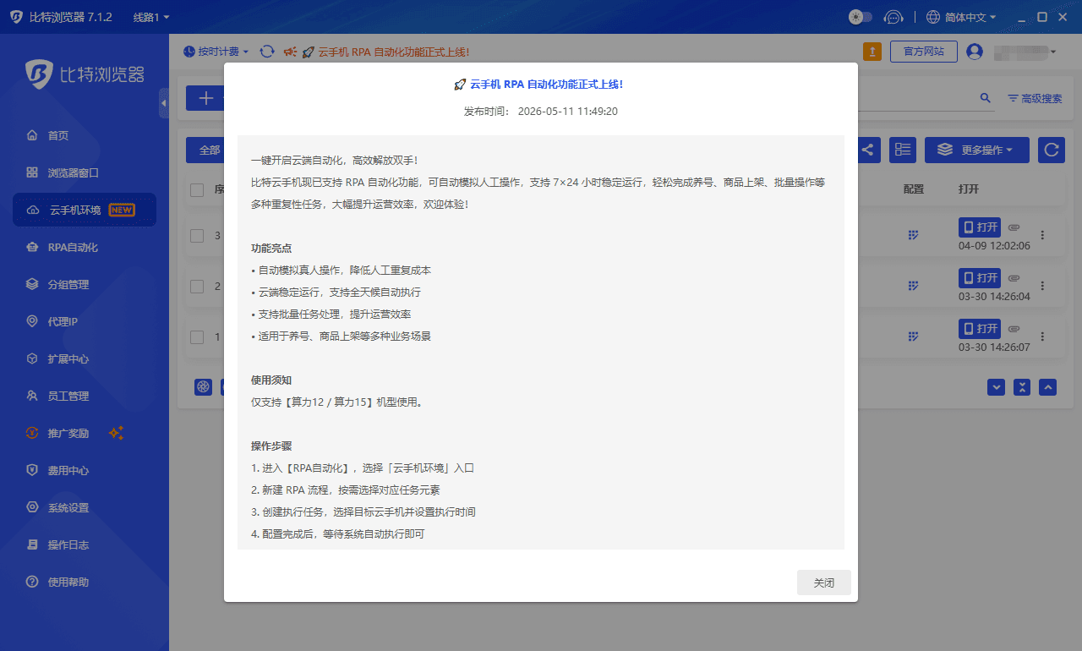Click the sparkle icon next to 推广奖励
The width and height of the screenshot is (1082, 651).
click(x=117, y=433)
